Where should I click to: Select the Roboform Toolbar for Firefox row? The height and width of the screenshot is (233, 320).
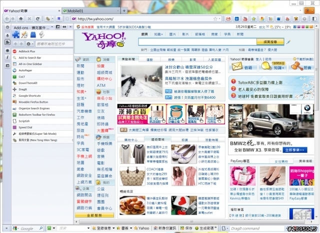pos(42,115)
